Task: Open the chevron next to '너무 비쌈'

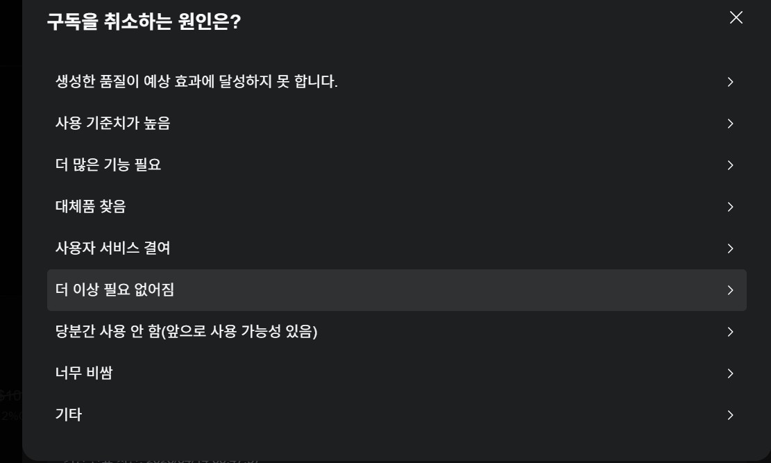Action: (730, 373)
